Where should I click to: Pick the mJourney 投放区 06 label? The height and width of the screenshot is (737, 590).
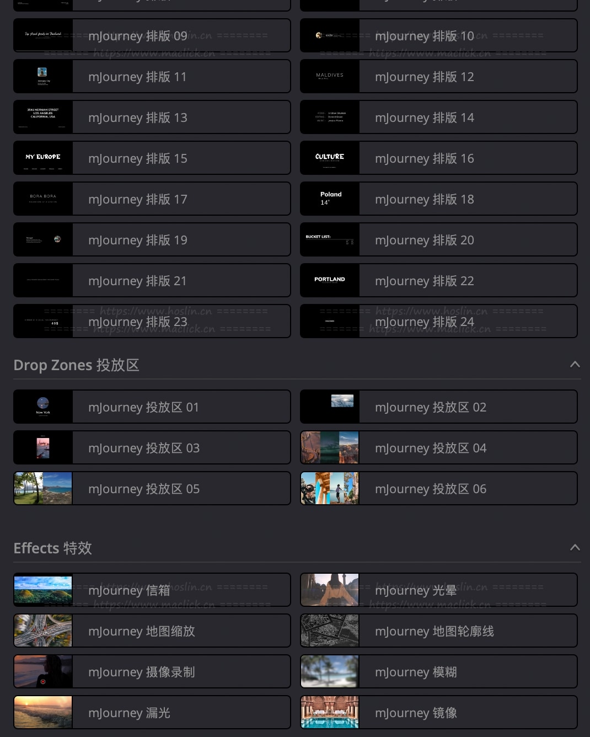click(431, 489)
